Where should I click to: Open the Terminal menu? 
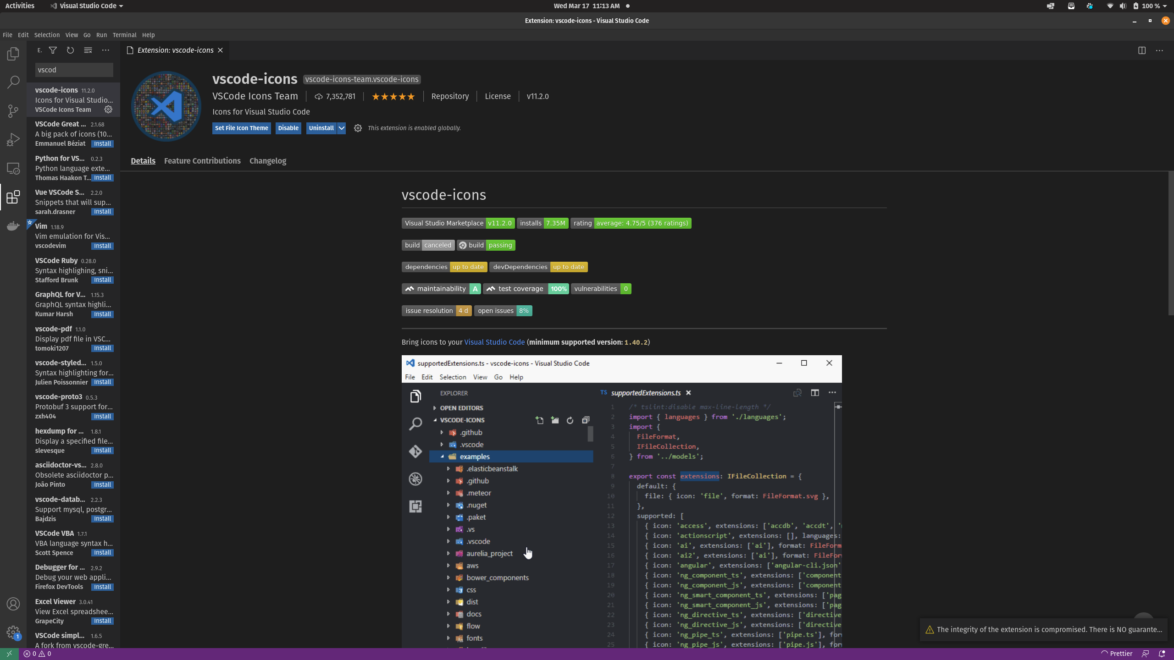124,35
